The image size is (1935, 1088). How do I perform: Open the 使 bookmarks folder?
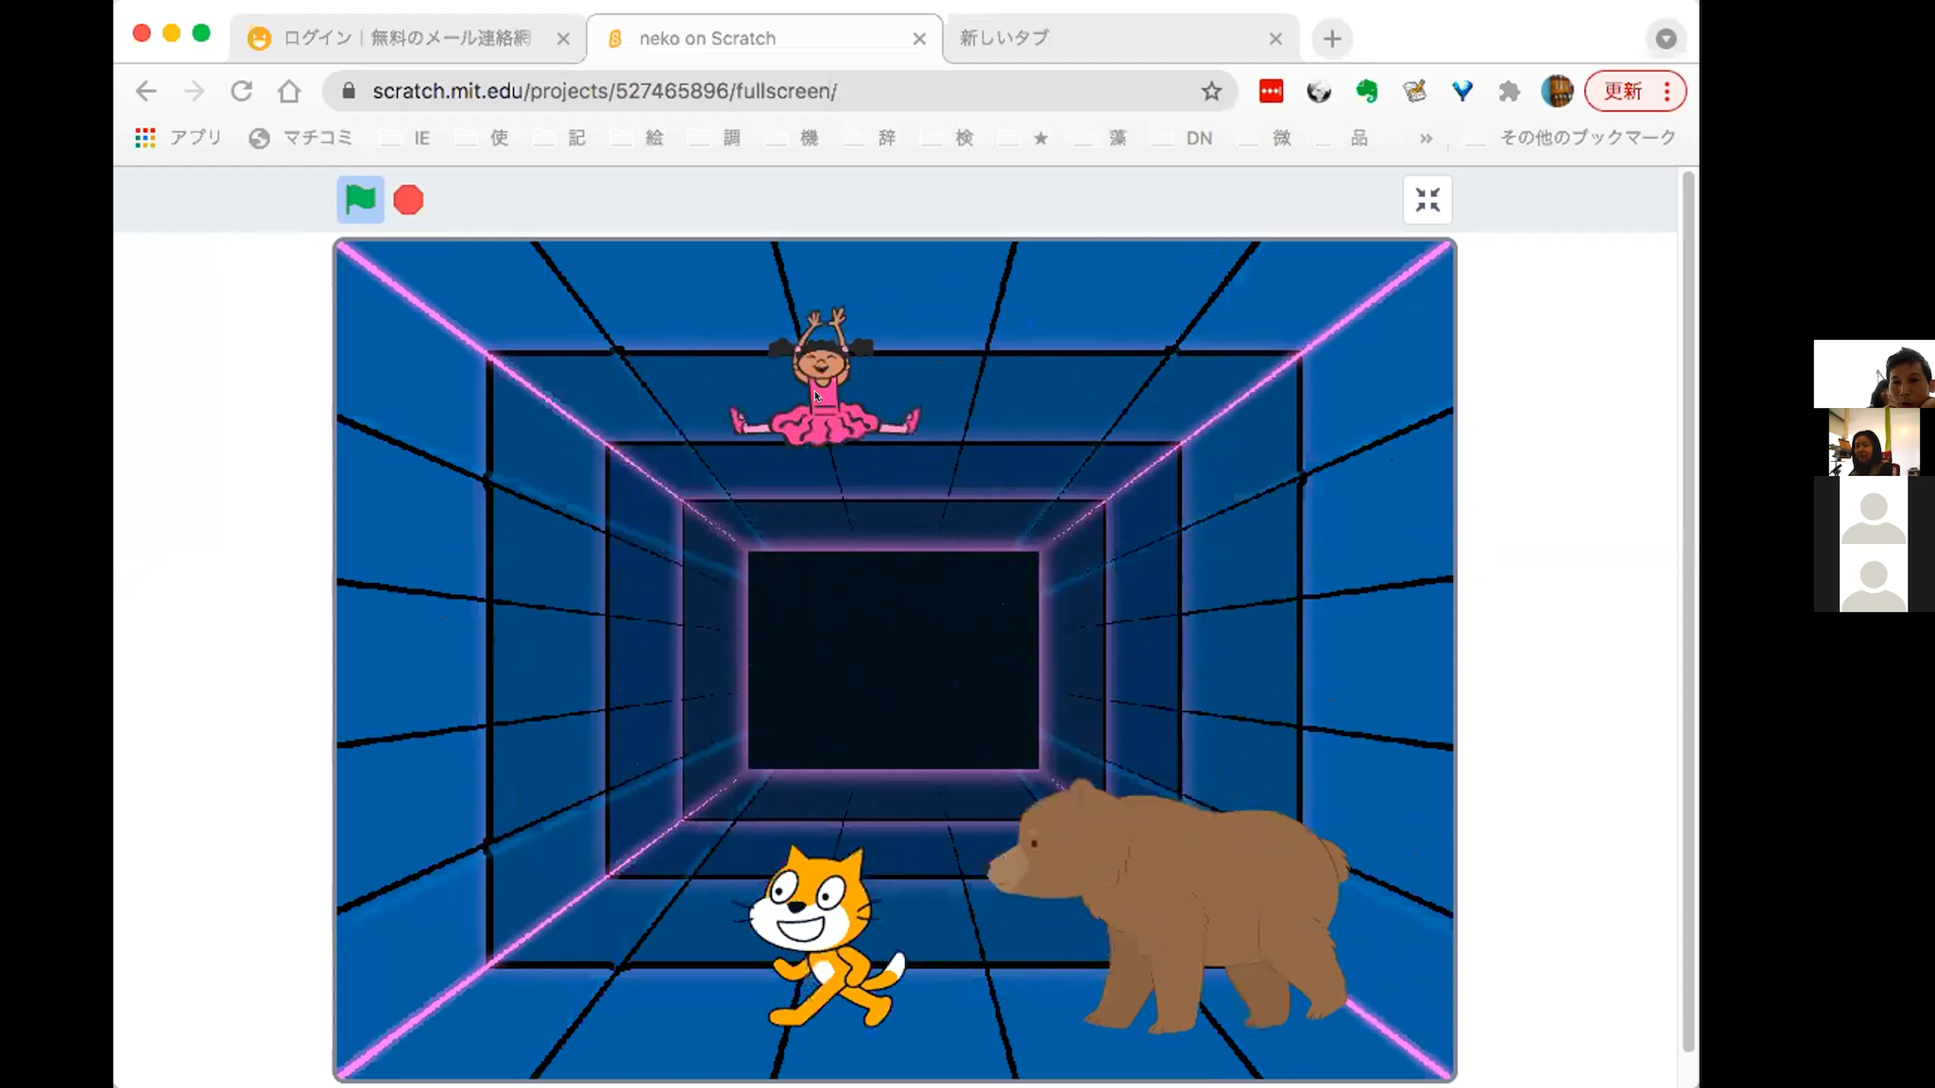click(x=483, y=138)
